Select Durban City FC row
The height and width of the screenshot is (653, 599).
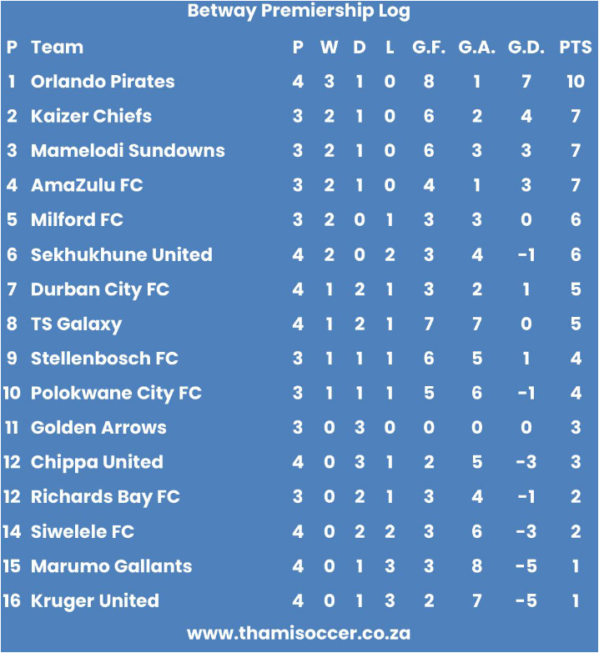tap(299, 289)
